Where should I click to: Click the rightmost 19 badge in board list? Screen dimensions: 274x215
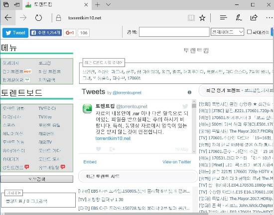click(x=63, y=167)
